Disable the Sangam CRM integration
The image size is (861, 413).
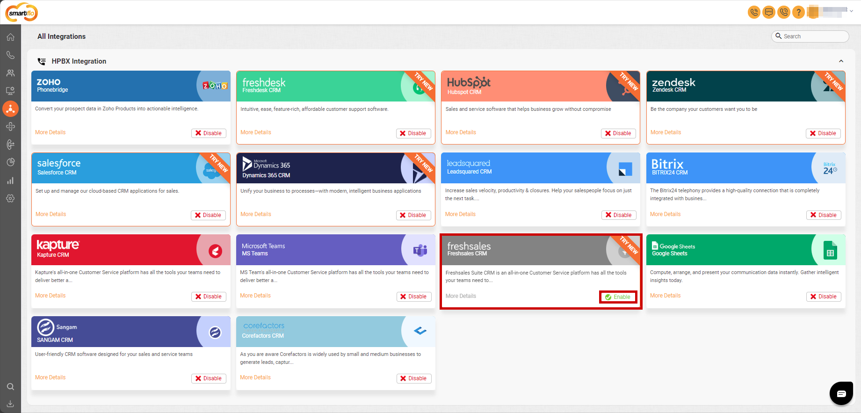pyautogui.click(x=209, y=378)
